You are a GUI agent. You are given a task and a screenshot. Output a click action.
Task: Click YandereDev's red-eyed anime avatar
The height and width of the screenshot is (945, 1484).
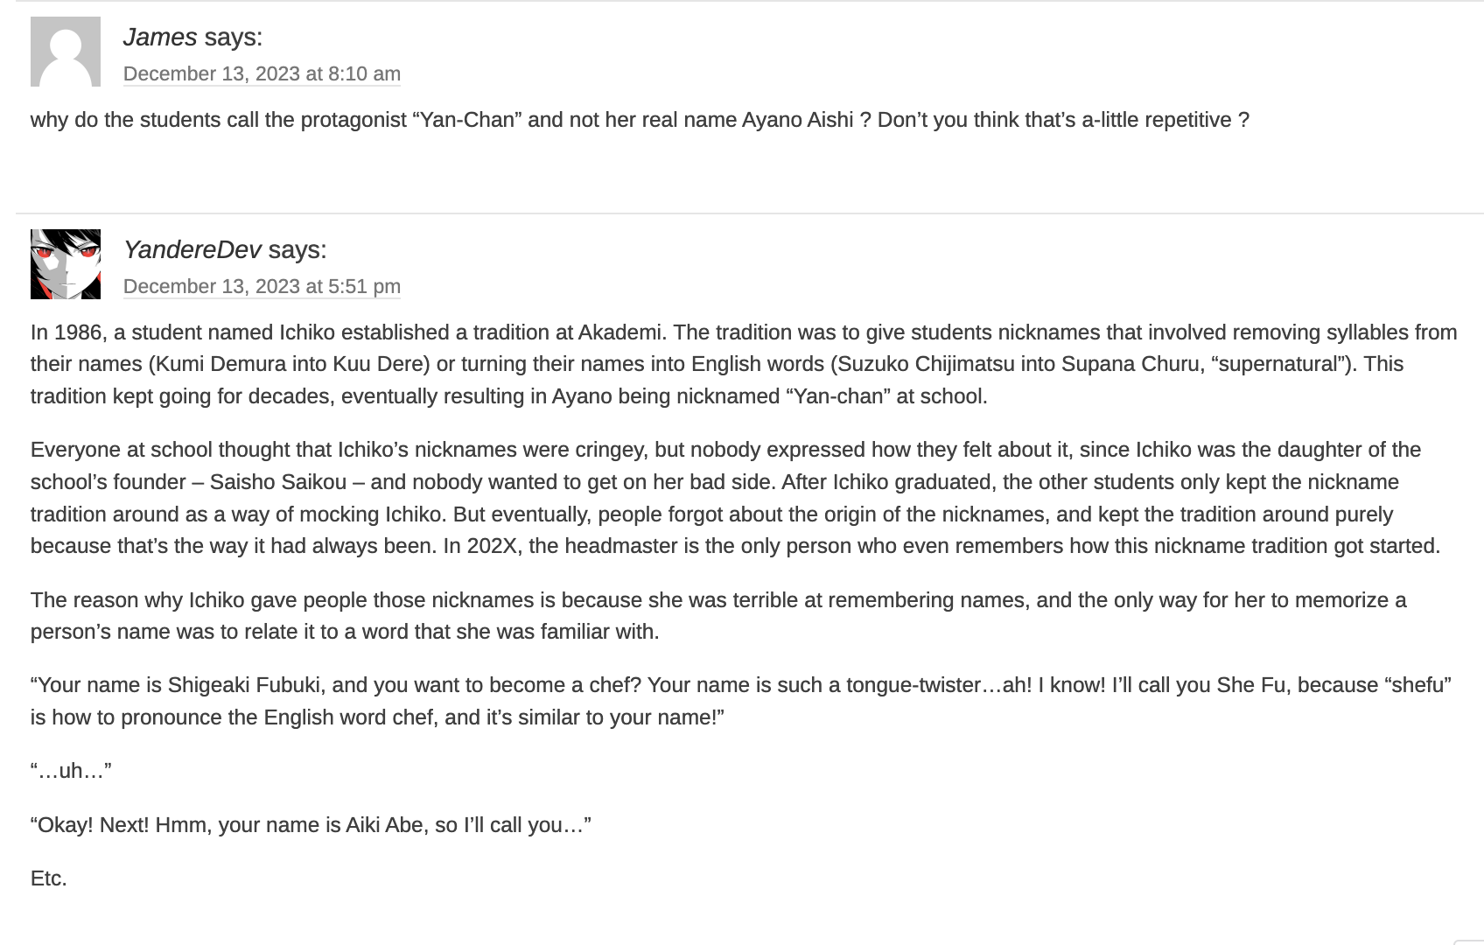tap(66, 264)
